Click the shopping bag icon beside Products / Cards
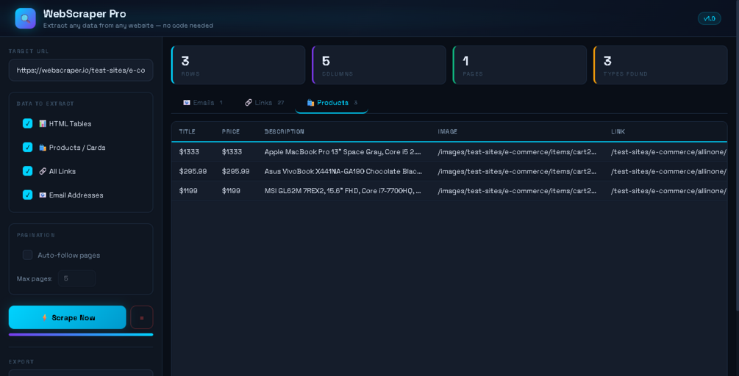739x376 pixels. [x=43, y=148]
